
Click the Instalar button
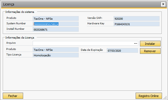tap(150, 44)
